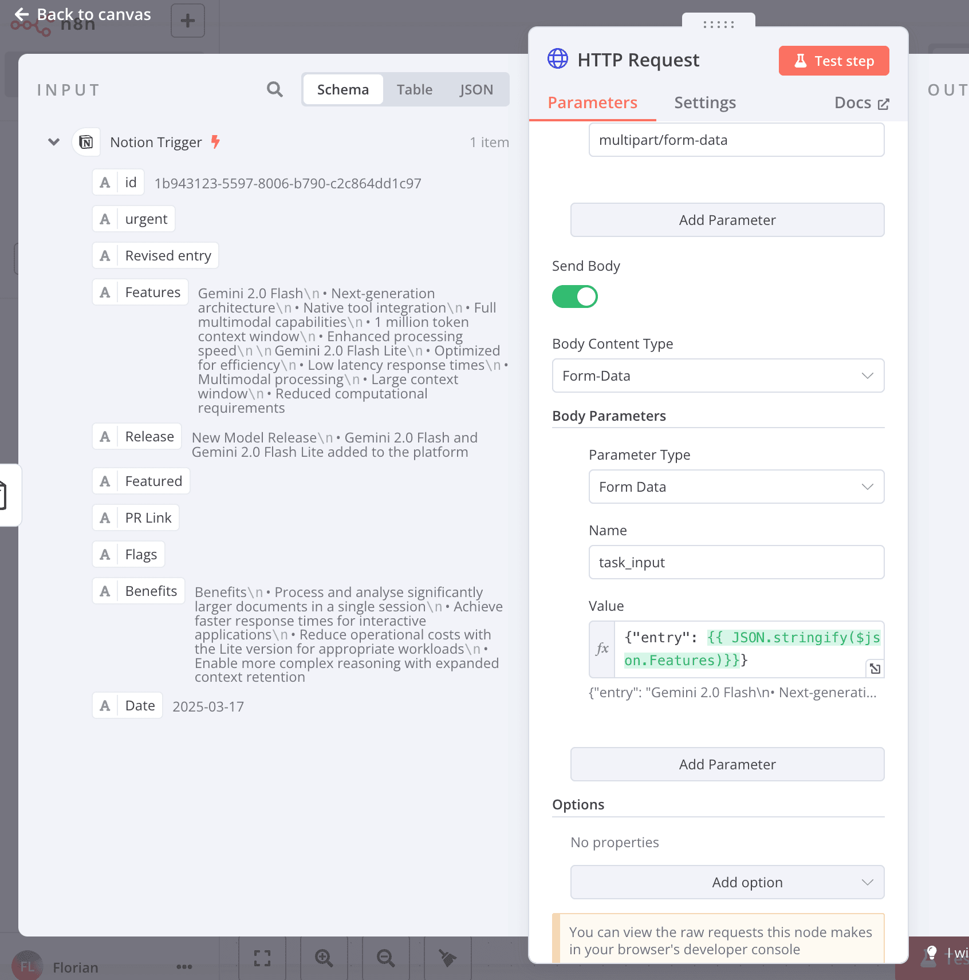
Task: Click the fx expression icon in Value field
Action: click(602, 649)
